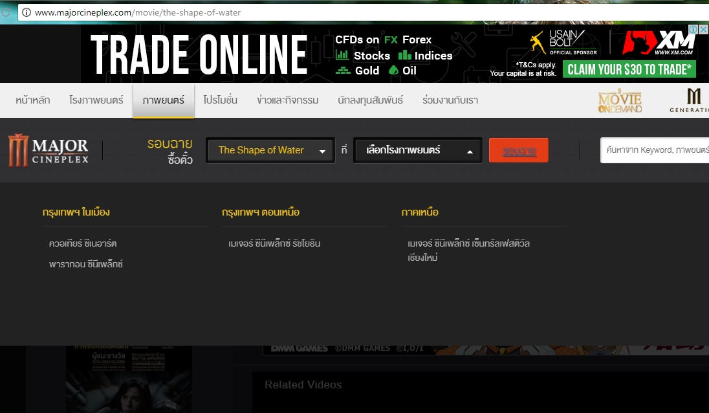Click the M Generation logo

(x=689, y=100)
